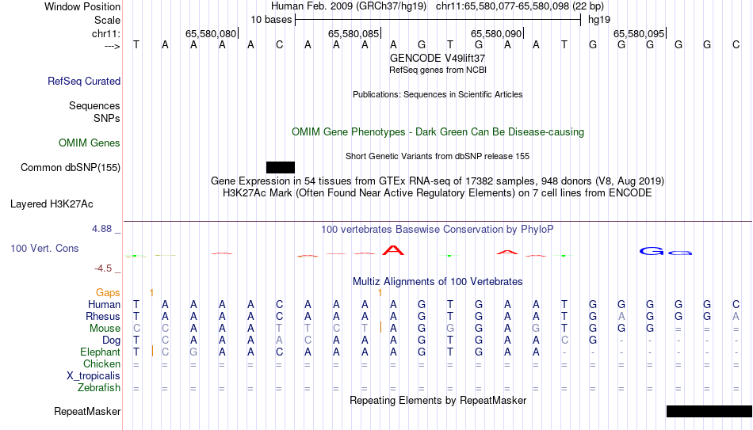Click the Common dbSNP(155) black variant block

pos(281,168)
